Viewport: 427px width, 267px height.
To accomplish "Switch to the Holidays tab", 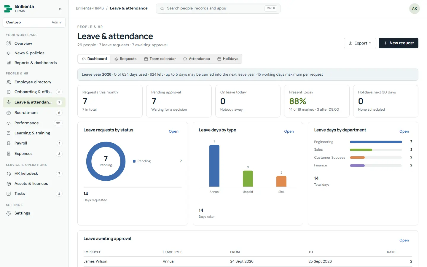I will (x=228, y=59).
